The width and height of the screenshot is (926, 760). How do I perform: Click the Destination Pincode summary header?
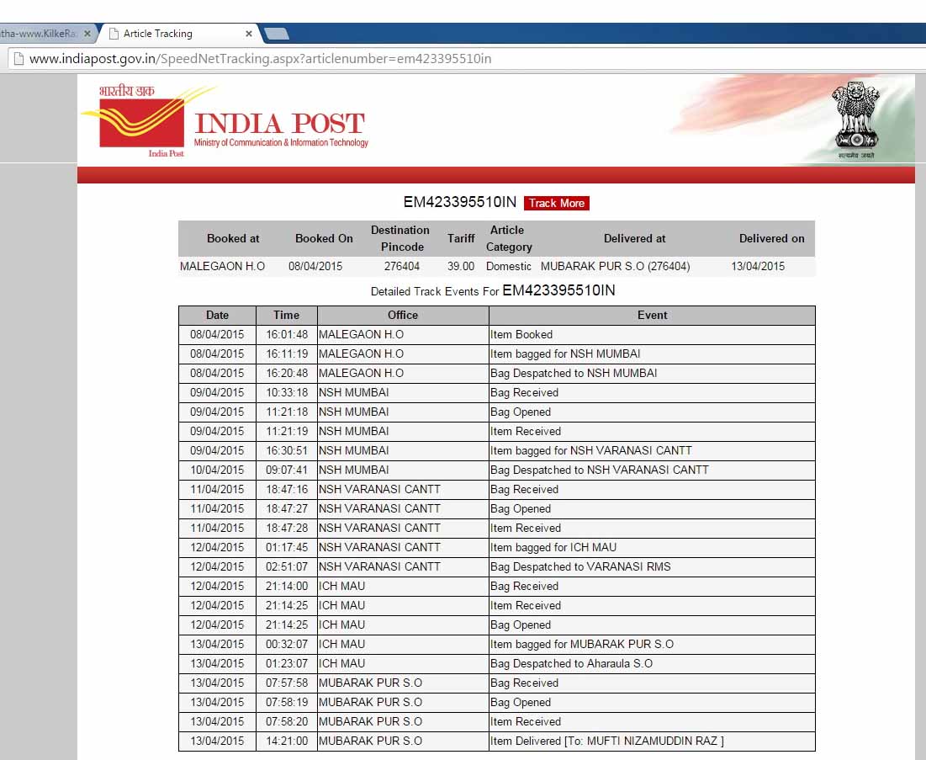(400, 238)
